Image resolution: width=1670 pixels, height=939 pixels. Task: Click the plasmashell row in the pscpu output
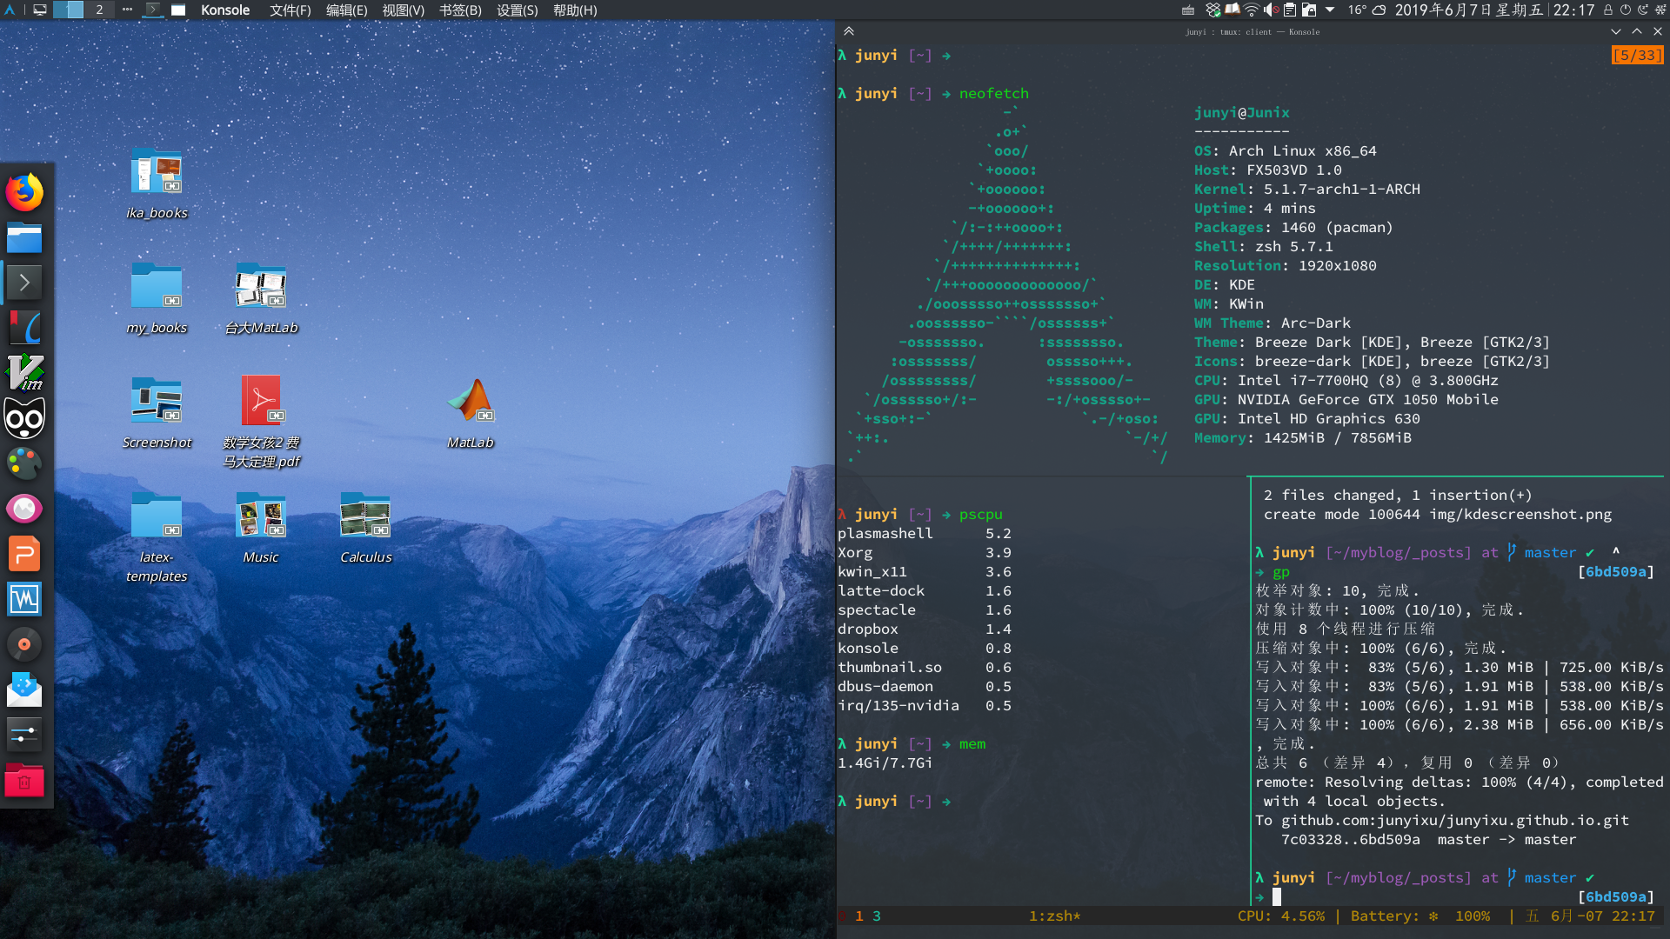(x=925, y=533)
